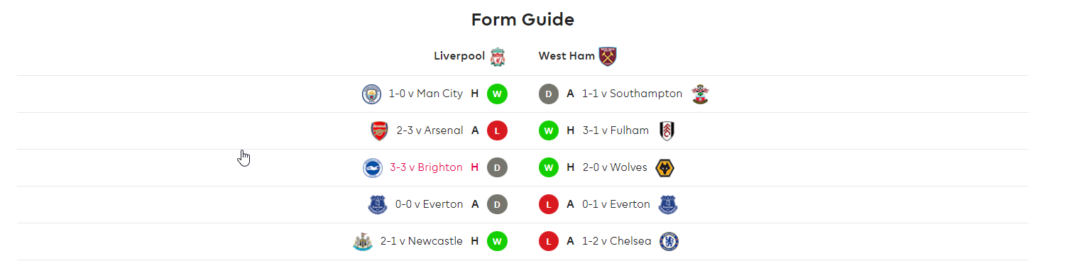This screenshot has height=278, width=1067.
Task: Select the Liverpool team name heading
Action: point(459,55)
